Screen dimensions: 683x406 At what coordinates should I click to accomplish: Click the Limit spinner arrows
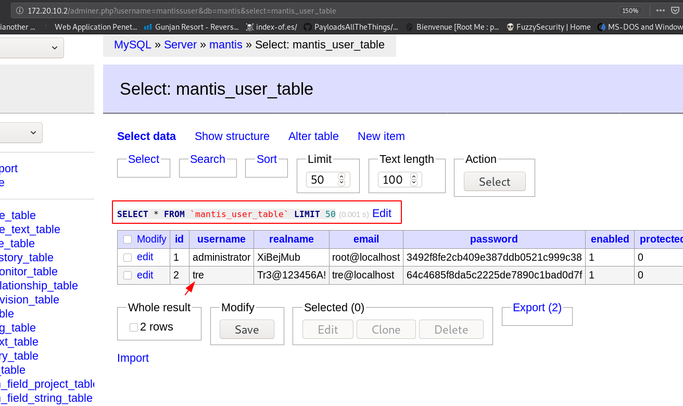click(342, 180)
